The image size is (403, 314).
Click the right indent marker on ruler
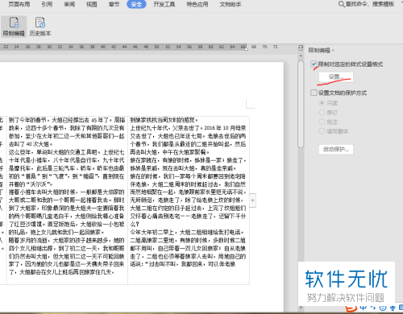click(x=246, y=48)
